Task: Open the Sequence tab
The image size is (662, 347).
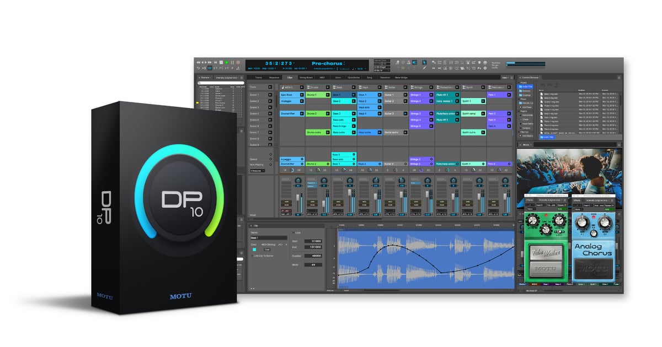Action: click(274, 78)
